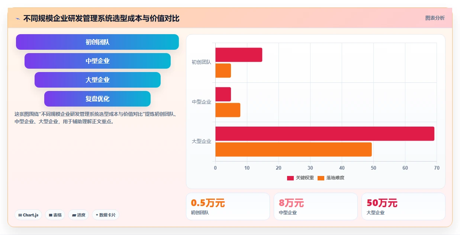
Task: Open the 0.5万元 初创团队 data card
Action: click(228, 206)
